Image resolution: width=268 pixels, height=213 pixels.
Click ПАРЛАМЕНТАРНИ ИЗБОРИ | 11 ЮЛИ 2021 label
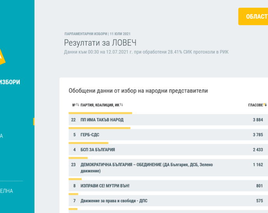97,34
